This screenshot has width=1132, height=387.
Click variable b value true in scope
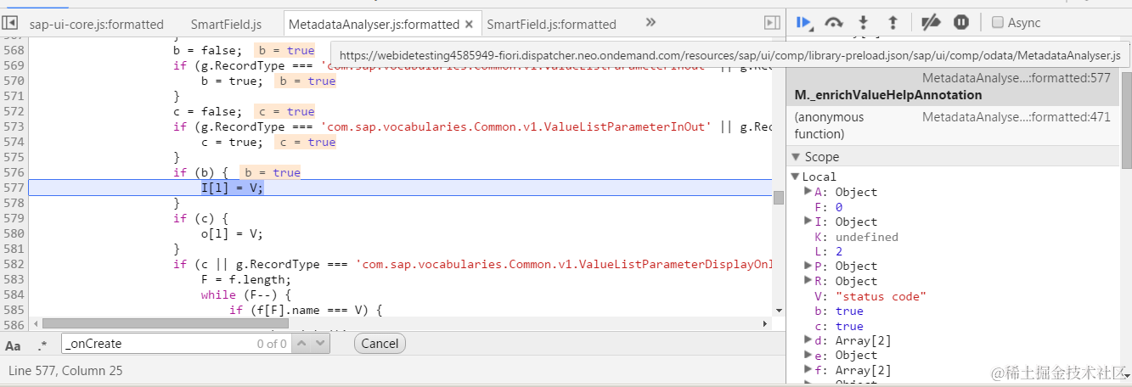pyautogui.click(x=849, y=311)
